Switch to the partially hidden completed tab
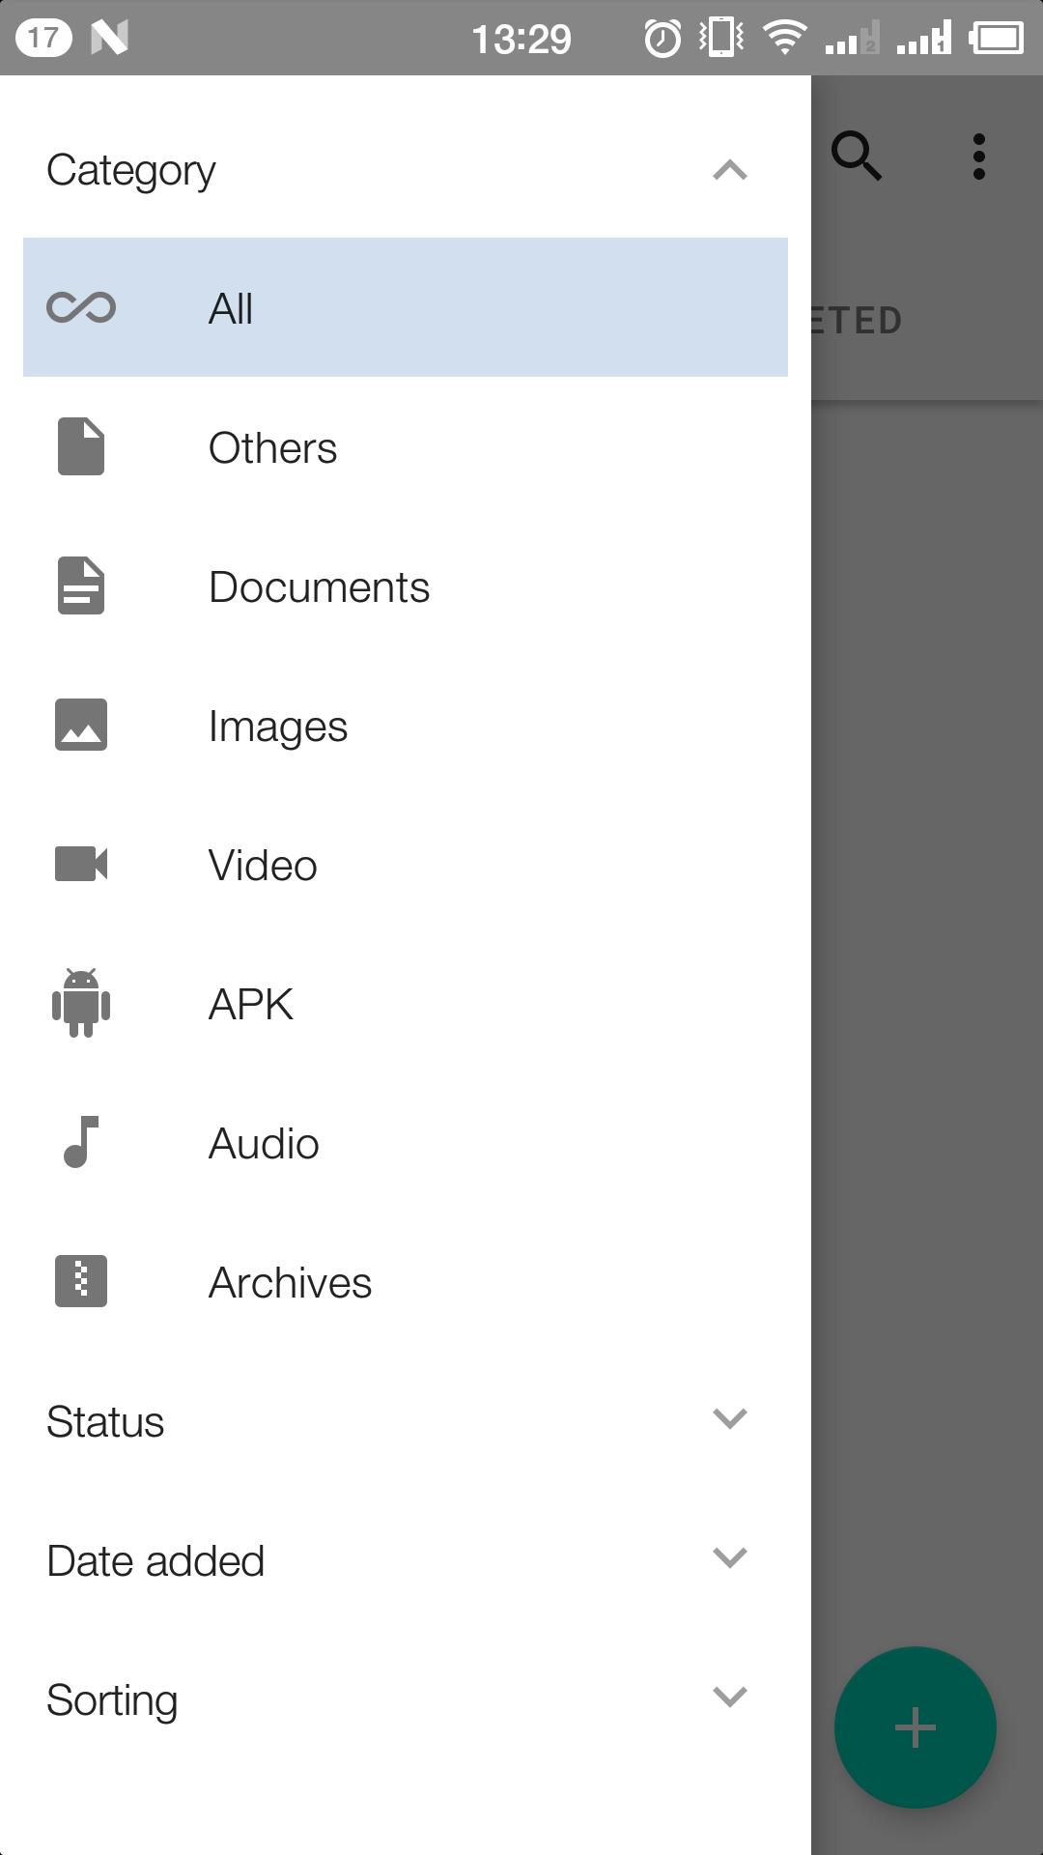 856,321
